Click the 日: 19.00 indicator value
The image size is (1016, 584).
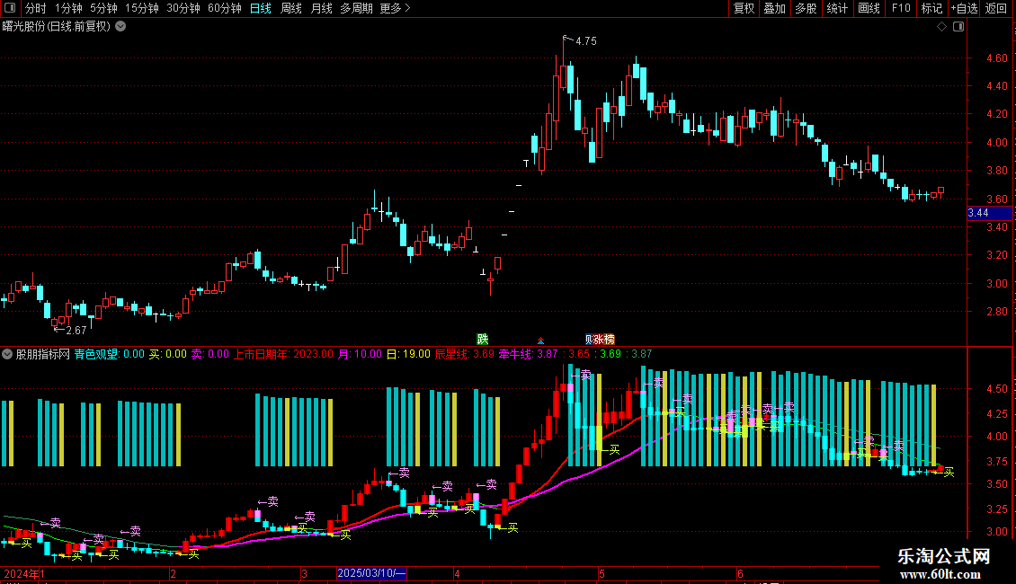click(x=408, y=354)
